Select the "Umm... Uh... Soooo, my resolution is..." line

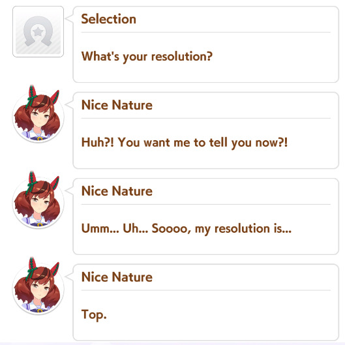point(187,229)
